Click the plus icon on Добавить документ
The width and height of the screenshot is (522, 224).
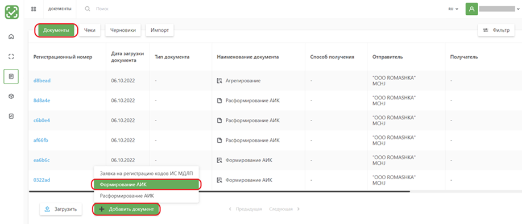click(102, 209)
